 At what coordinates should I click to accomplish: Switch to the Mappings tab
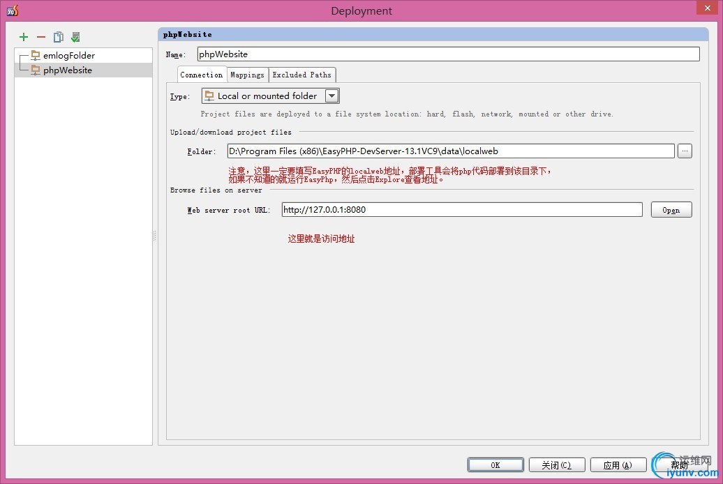tap(247, 75)
